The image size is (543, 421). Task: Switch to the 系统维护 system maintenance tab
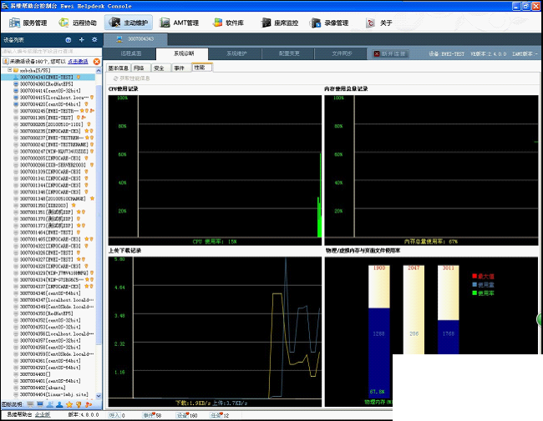point(236,53)
